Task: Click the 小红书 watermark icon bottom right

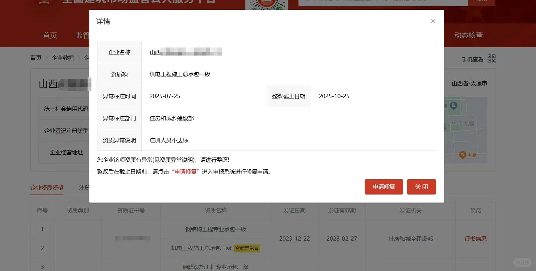Action: pos(522,262)
